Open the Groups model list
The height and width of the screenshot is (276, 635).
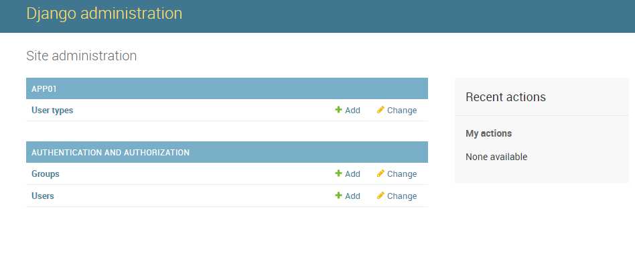(x=46, y=174)
